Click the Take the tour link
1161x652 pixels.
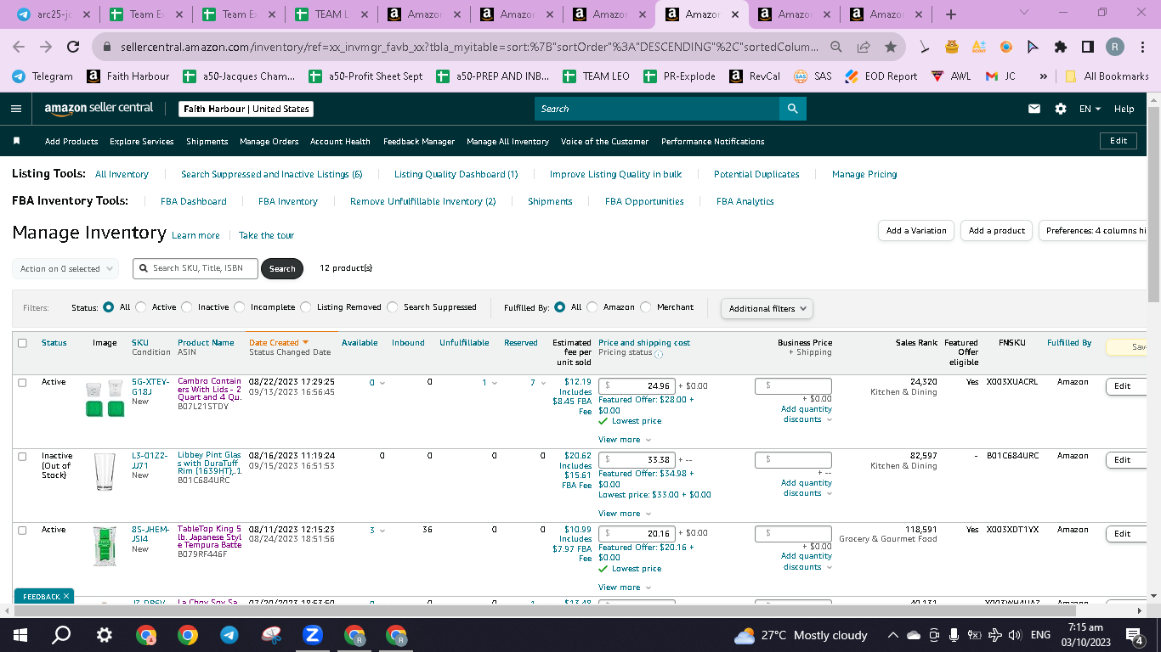point(266,235)
